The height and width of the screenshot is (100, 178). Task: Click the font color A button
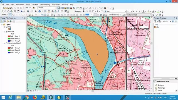coord(143,11)
